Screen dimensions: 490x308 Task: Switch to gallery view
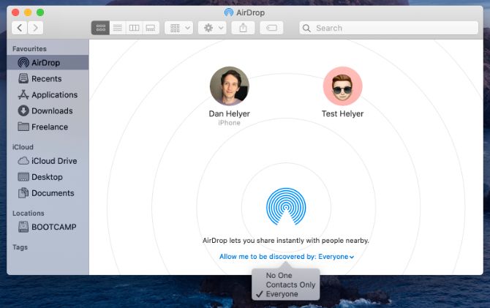pos(151,28)
